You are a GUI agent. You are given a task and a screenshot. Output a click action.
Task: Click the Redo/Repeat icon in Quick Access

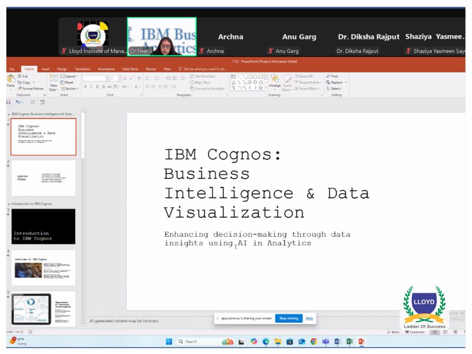32,102
